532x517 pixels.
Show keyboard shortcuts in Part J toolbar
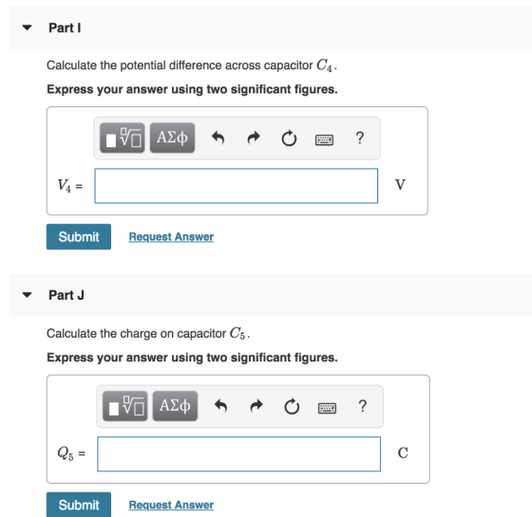(x=327, y=408)
